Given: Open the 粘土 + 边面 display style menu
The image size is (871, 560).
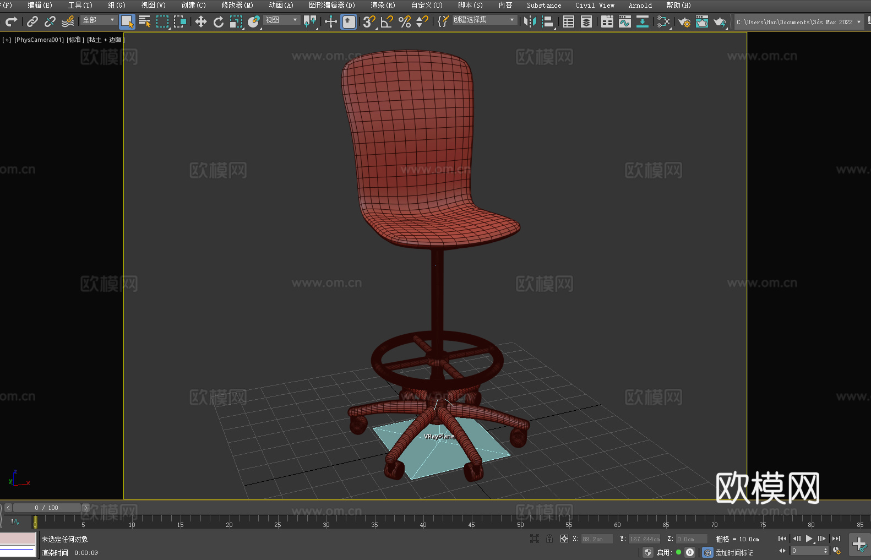Looking at the screenshot, I should coord(106,40).
